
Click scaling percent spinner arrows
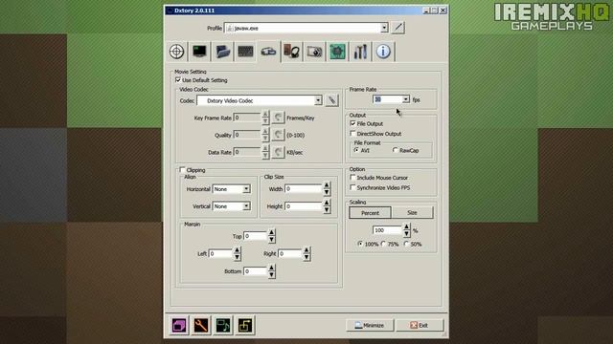coord(406,230)
